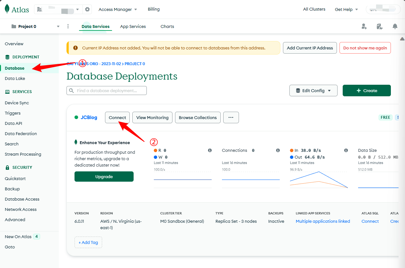
Task: Open Billing in top navigation
Action: coord(154,9)
